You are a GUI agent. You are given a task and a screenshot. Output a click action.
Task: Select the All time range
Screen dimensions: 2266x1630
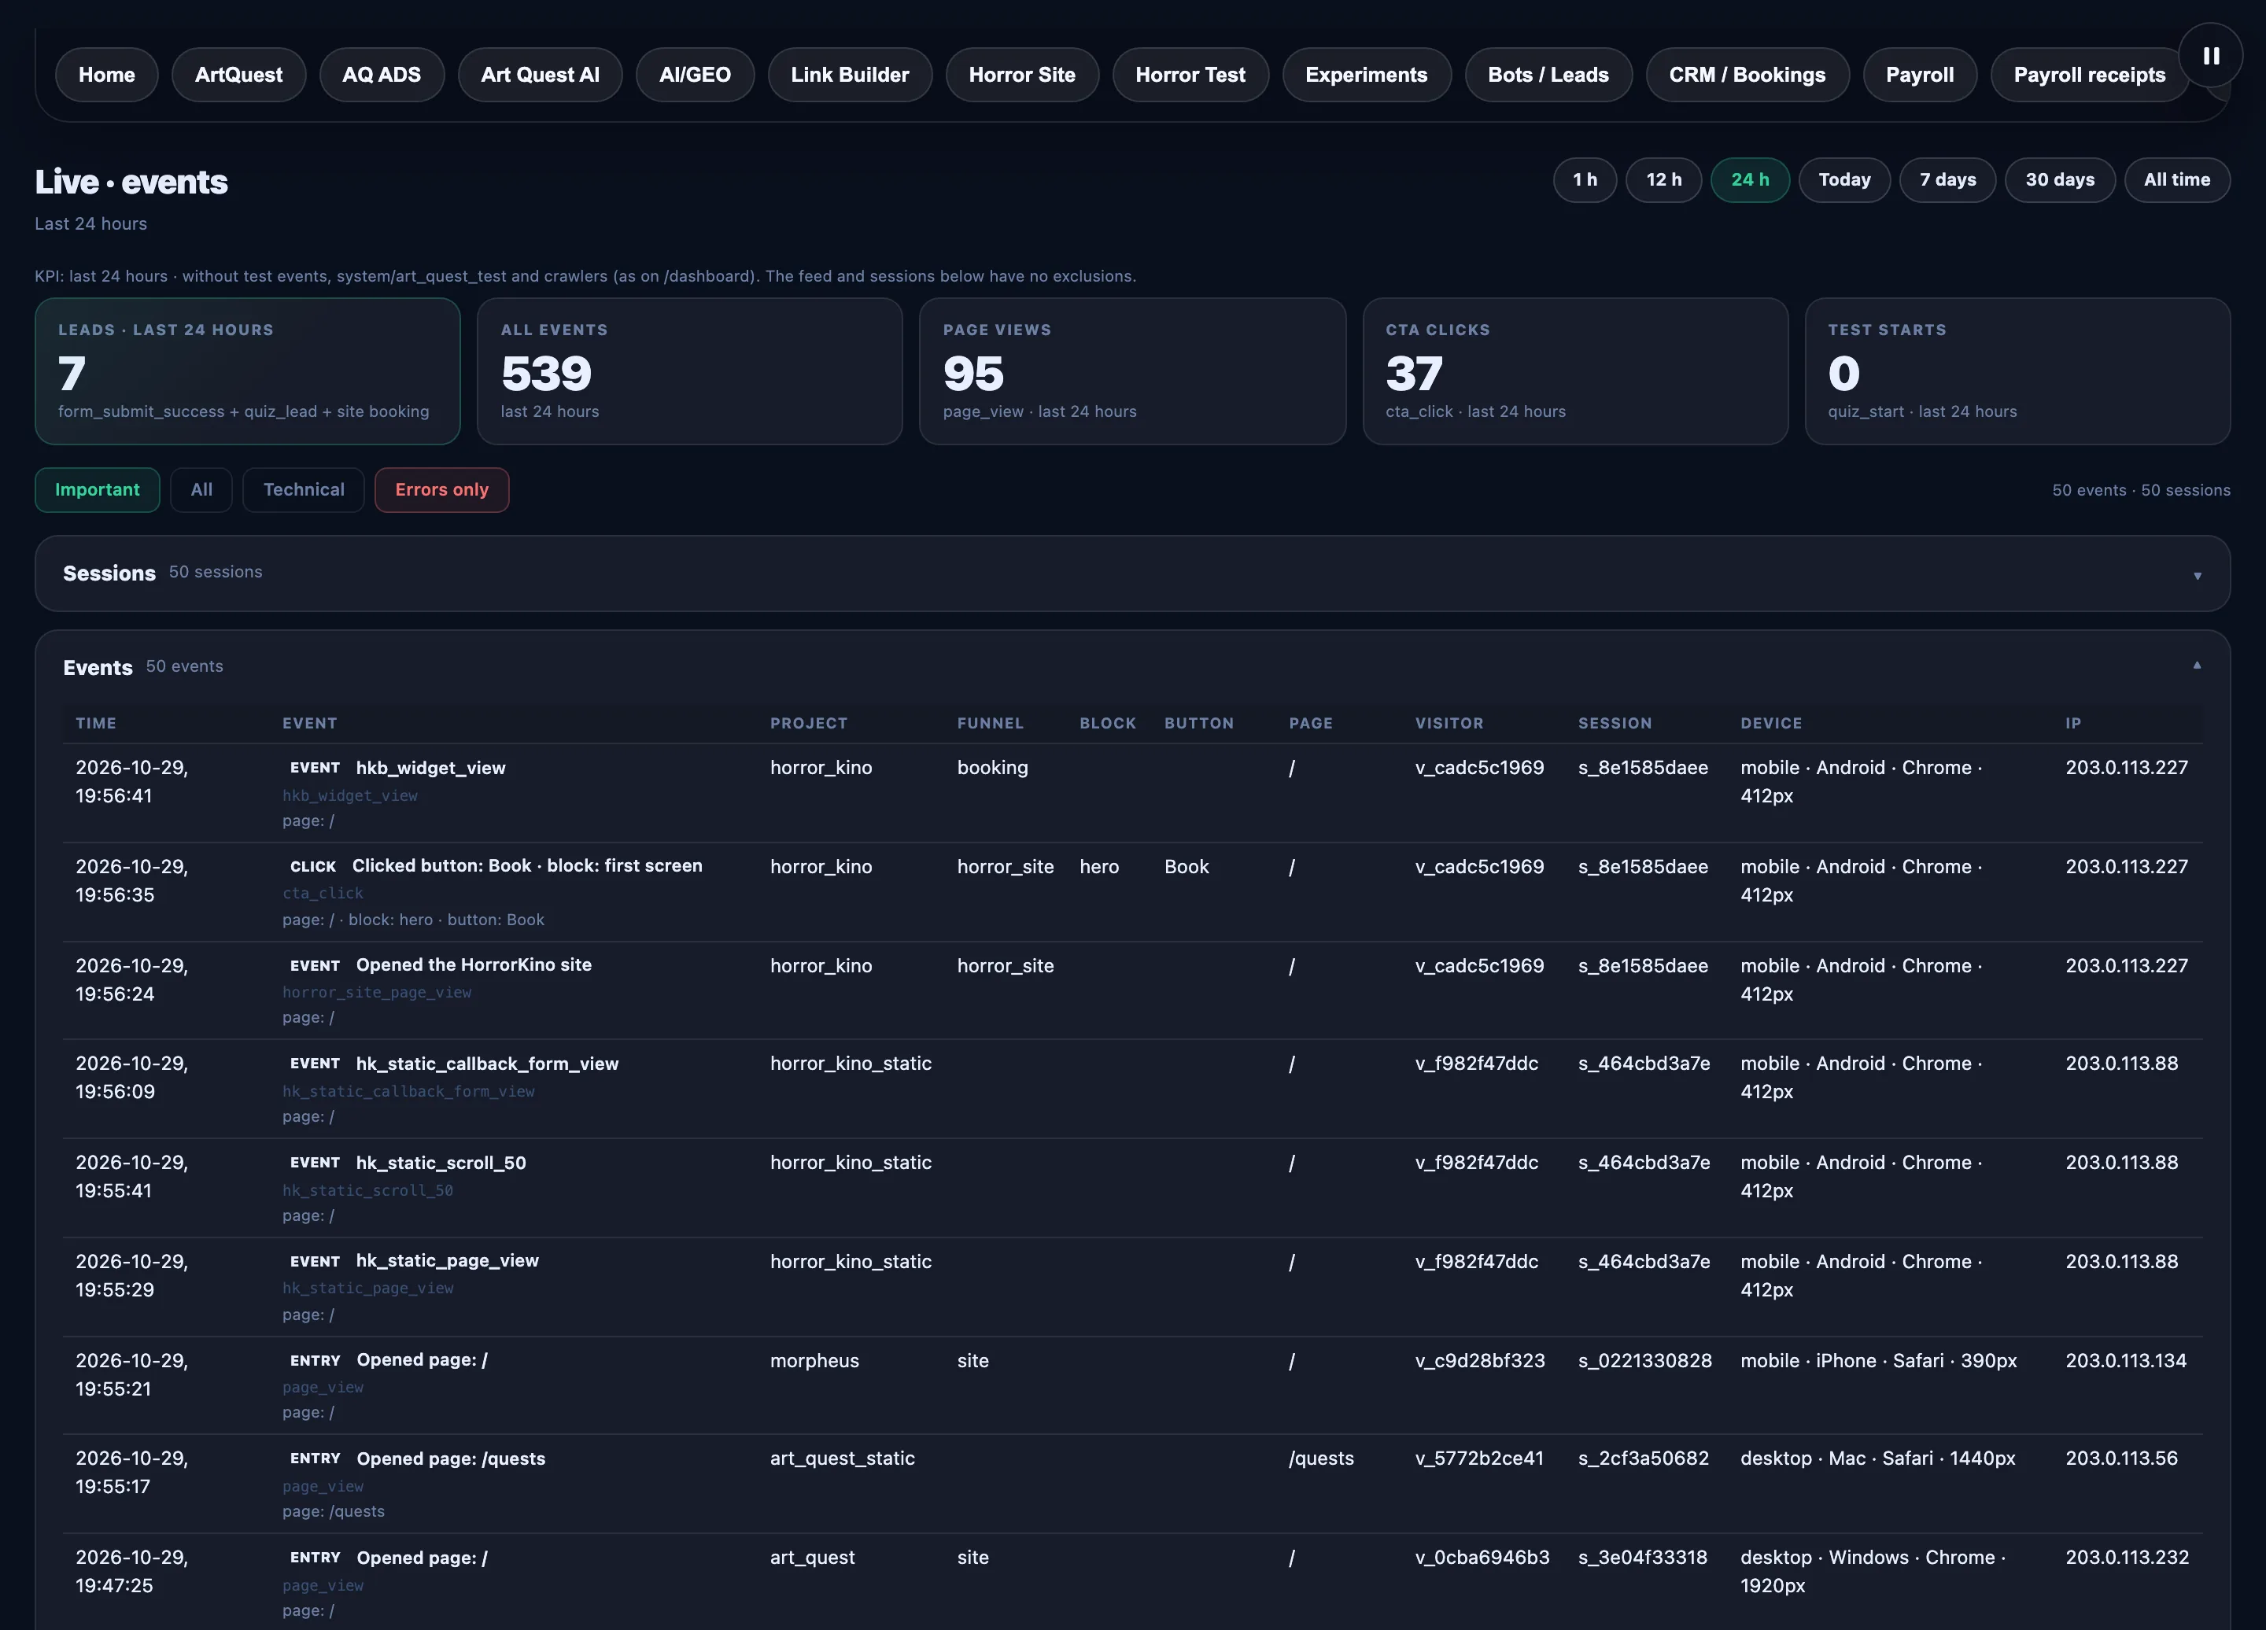coord(2177,180)
